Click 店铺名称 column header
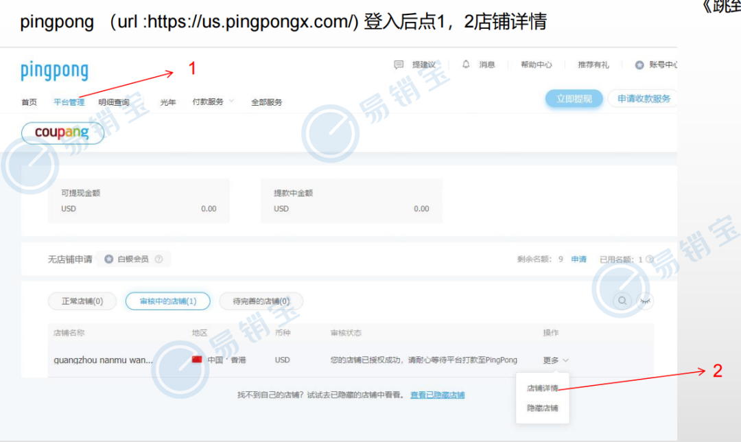 pos(69,333)
